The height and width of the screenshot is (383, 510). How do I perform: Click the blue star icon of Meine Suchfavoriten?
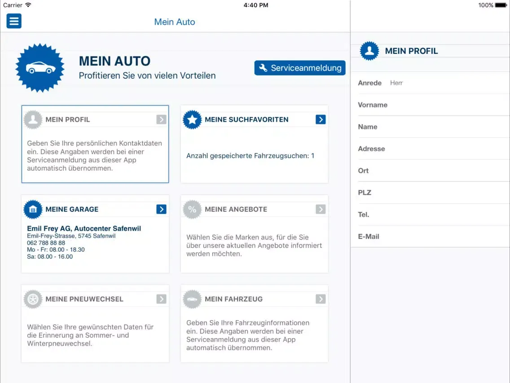(192, 120)
